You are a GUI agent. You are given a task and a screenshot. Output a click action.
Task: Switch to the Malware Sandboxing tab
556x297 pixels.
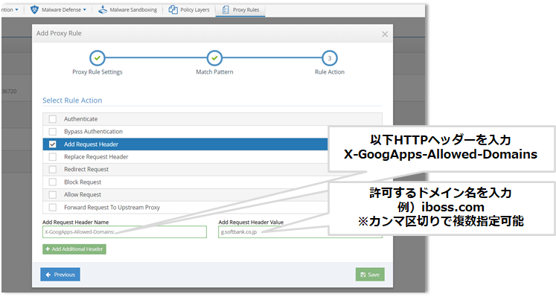click(128, 10)
